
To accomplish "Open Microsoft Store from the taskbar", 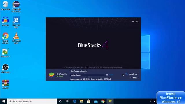I will click(x=89, y=101).
